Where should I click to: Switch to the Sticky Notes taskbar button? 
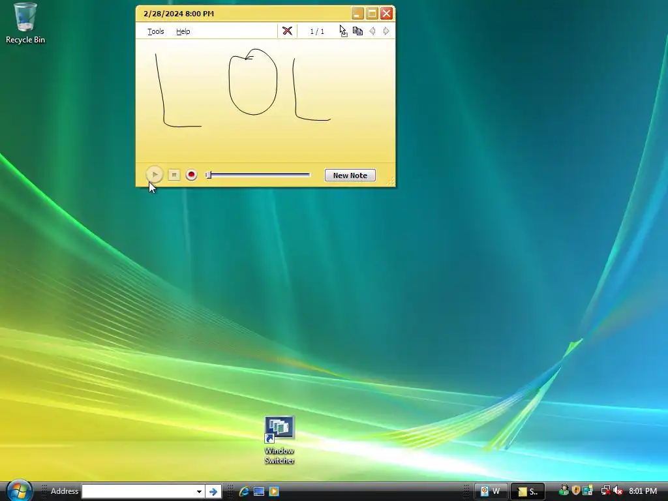click(528, 491)
